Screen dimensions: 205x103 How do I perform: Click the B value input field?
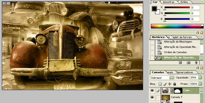(195, 19)
